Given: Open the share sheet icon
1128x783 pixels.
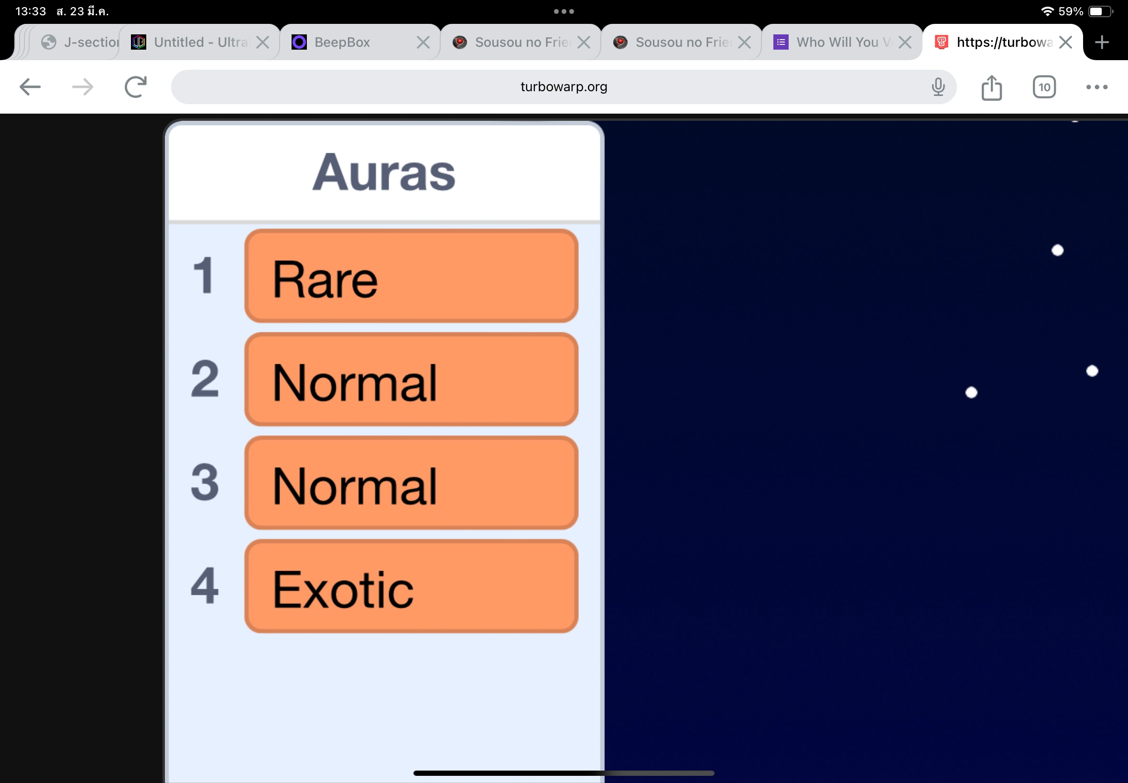Looking at the screenshot, I should (991, 88).
